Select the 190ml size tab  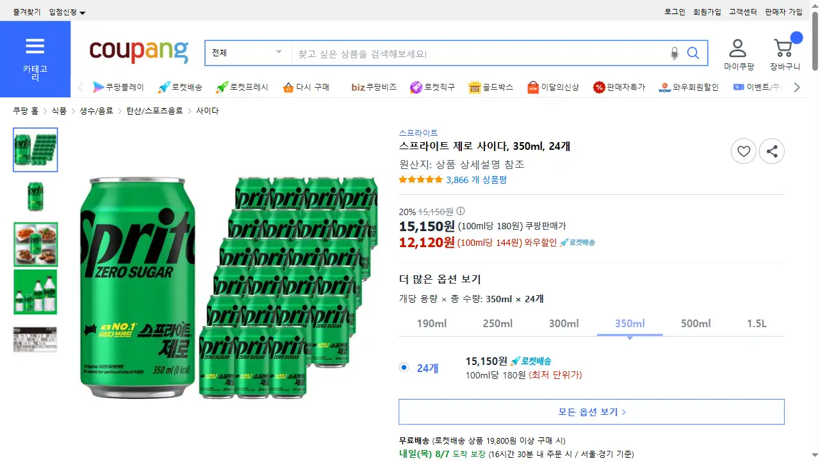[x=432, y=323]
